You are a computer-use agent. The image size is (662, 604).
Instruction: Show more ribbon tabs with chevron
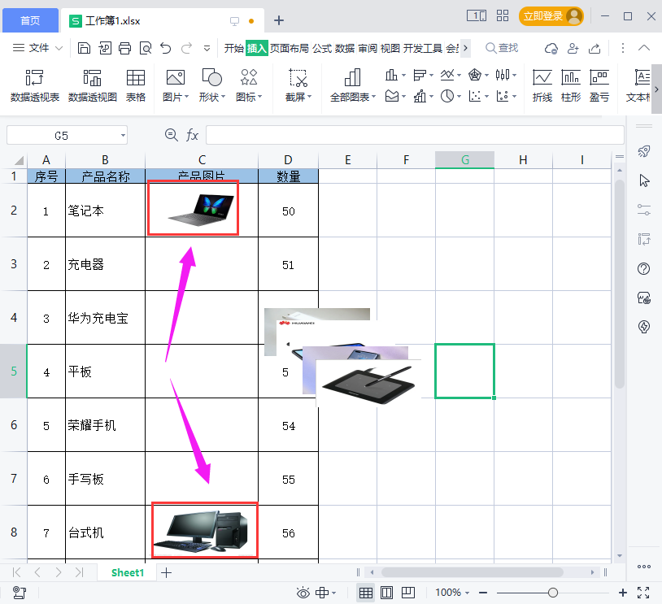465,48
